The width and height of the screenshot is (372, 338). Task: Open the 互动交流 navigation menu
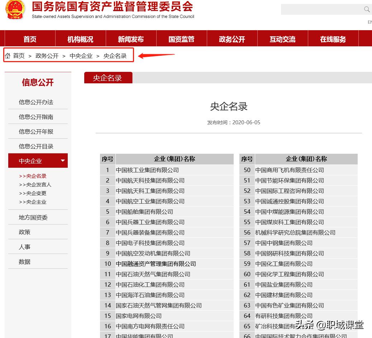282,39
